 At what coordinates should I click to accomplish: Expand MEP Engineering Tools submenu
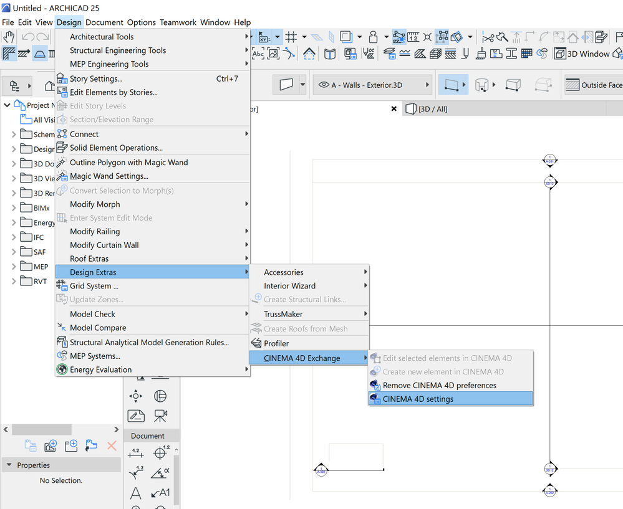click(153, 64)
